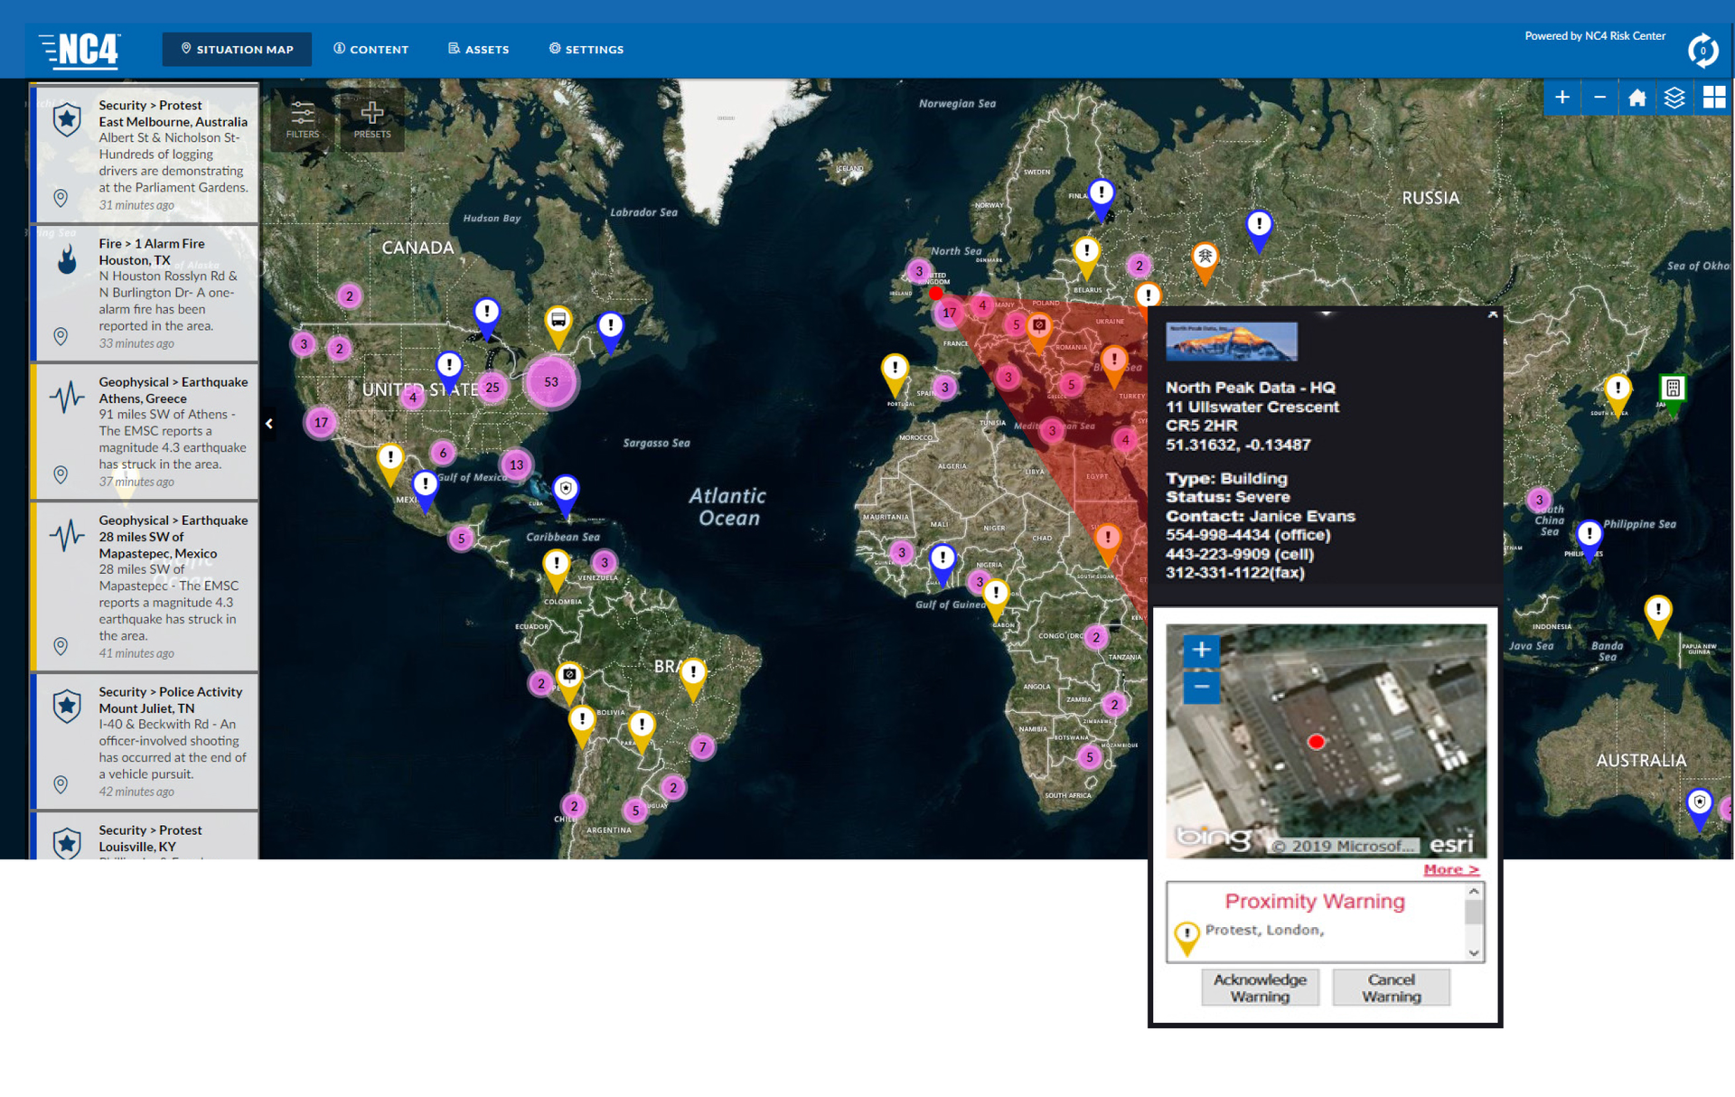Open the map layers icon
This screenshot has height=1097, width=1735.
coord(1674,97)
